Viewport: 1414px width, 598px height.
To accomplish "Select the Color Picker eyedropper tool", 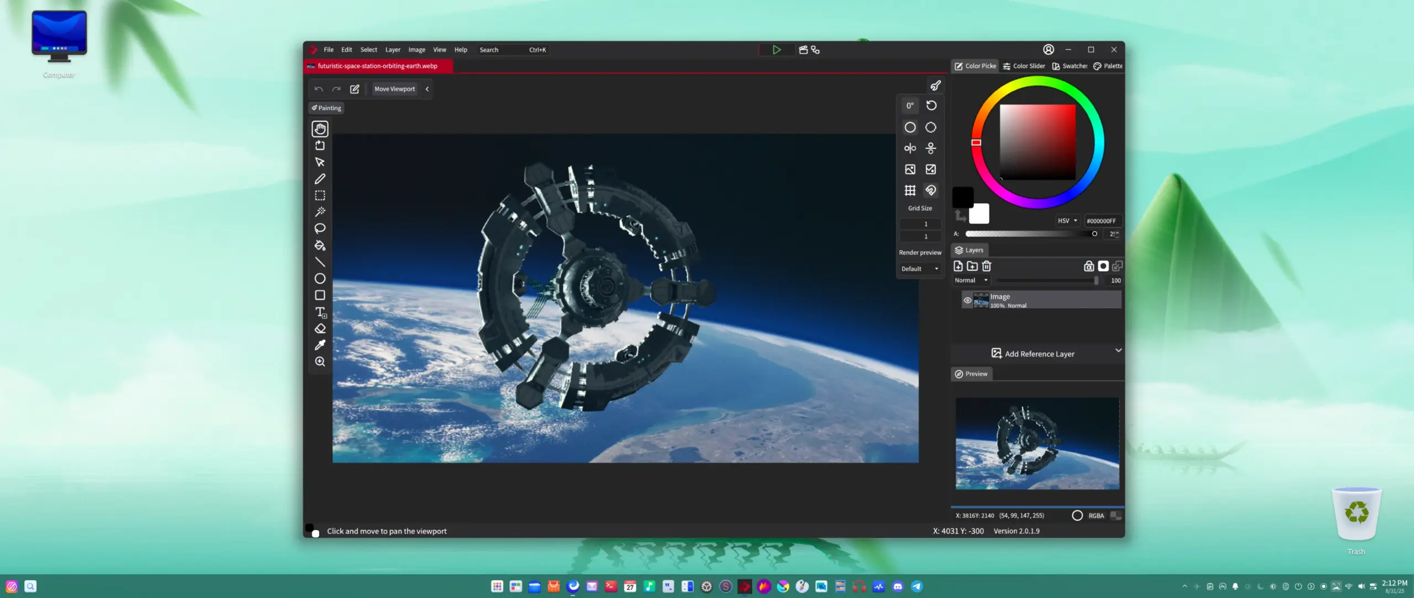I will tap(320, 345).
